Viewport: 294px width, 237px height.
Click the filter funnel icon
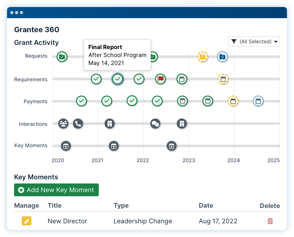(234, 41)
